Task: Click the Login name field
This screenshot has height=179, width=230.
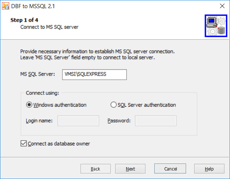Action: (78, 121)
